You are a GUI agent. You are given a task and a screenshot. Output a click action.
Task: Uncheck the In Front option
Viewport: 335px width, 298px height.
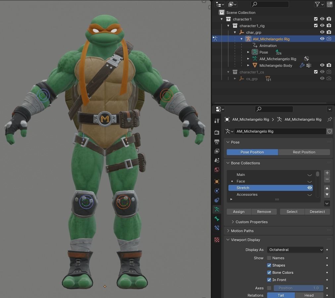click(x=269, y=280)
